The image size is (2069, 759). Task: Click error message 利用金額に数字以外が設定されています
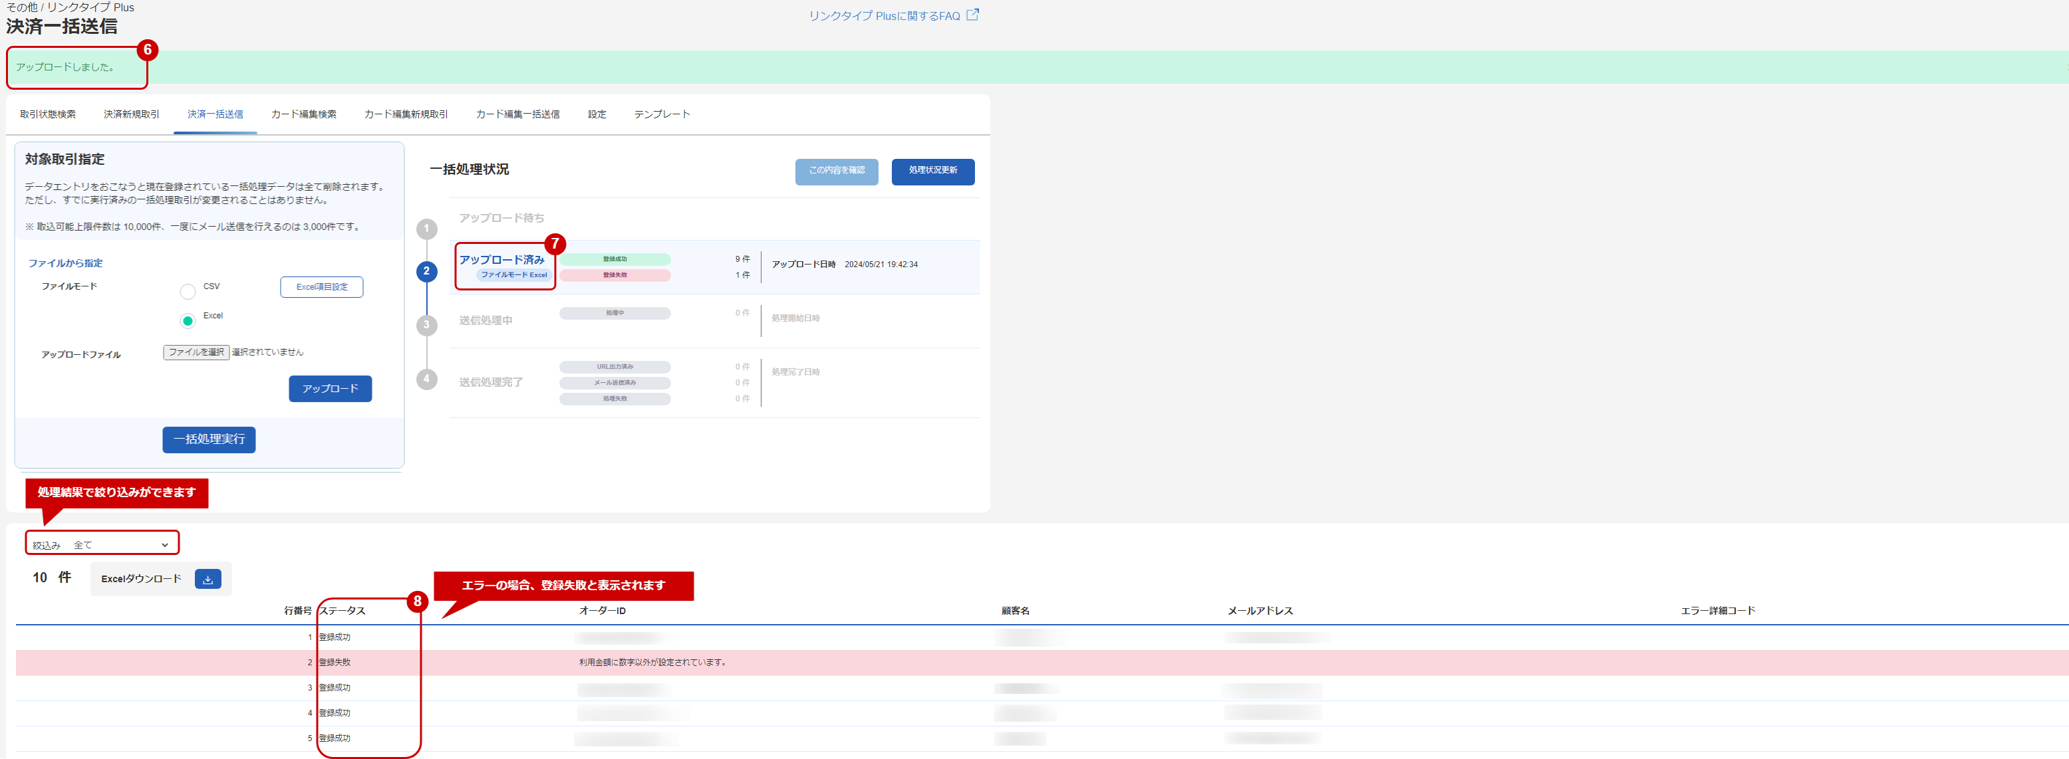(x=652, y=663)
